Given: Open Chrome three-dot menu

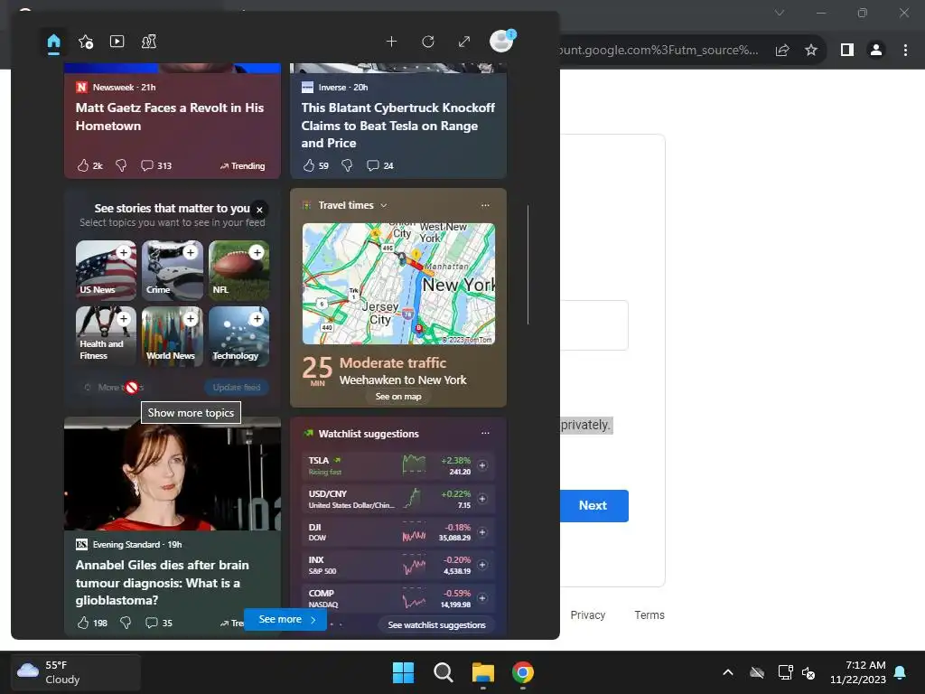Looking at the screenshot, I should pyautogui.click(x=905, y=51).
